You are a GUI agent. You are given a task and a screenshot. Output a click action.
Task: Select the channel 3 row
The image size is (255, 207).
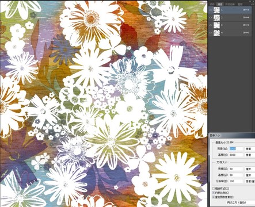click(230, 25)
